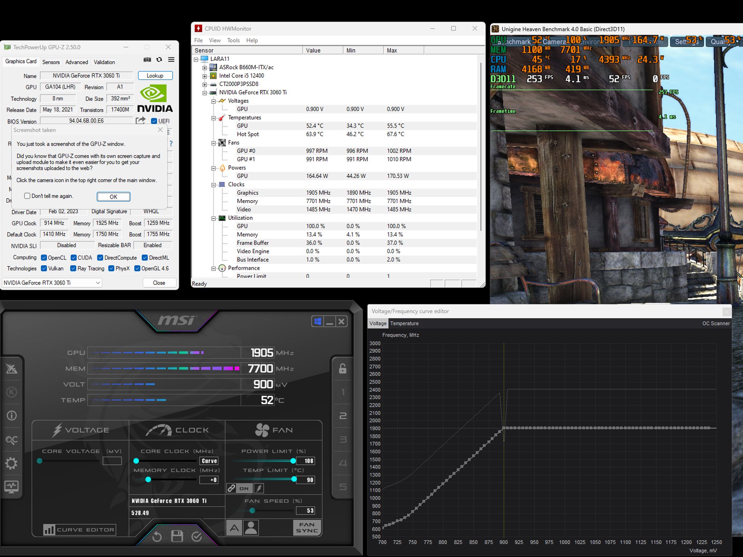Expand Intel Core i5 12400 node
This screenshot has height=557, width=743.
(205, 76)
